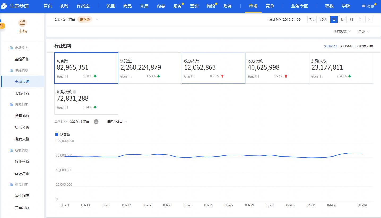Open the 物流 top menu
Screen dimensions: 381x218
coord(211,6)
